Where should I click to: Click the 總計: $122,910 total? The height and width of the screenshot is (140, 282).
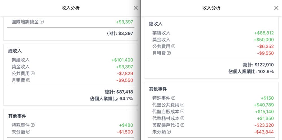[x=258, y=65]
